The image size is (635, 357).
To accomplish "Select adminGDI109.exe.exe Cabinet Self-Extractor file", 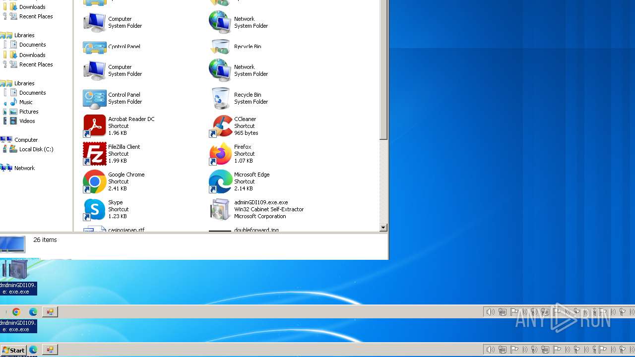I will 256,209.
